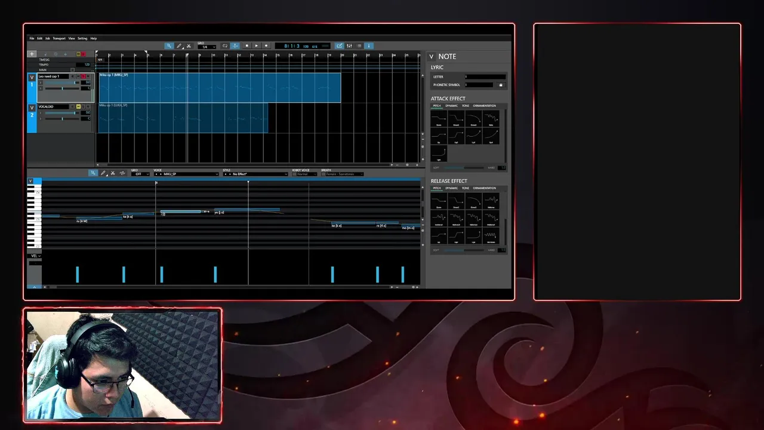The image size is (764, 430).
Task: Toggle global solo S above track list
Action: pos(84,54)
